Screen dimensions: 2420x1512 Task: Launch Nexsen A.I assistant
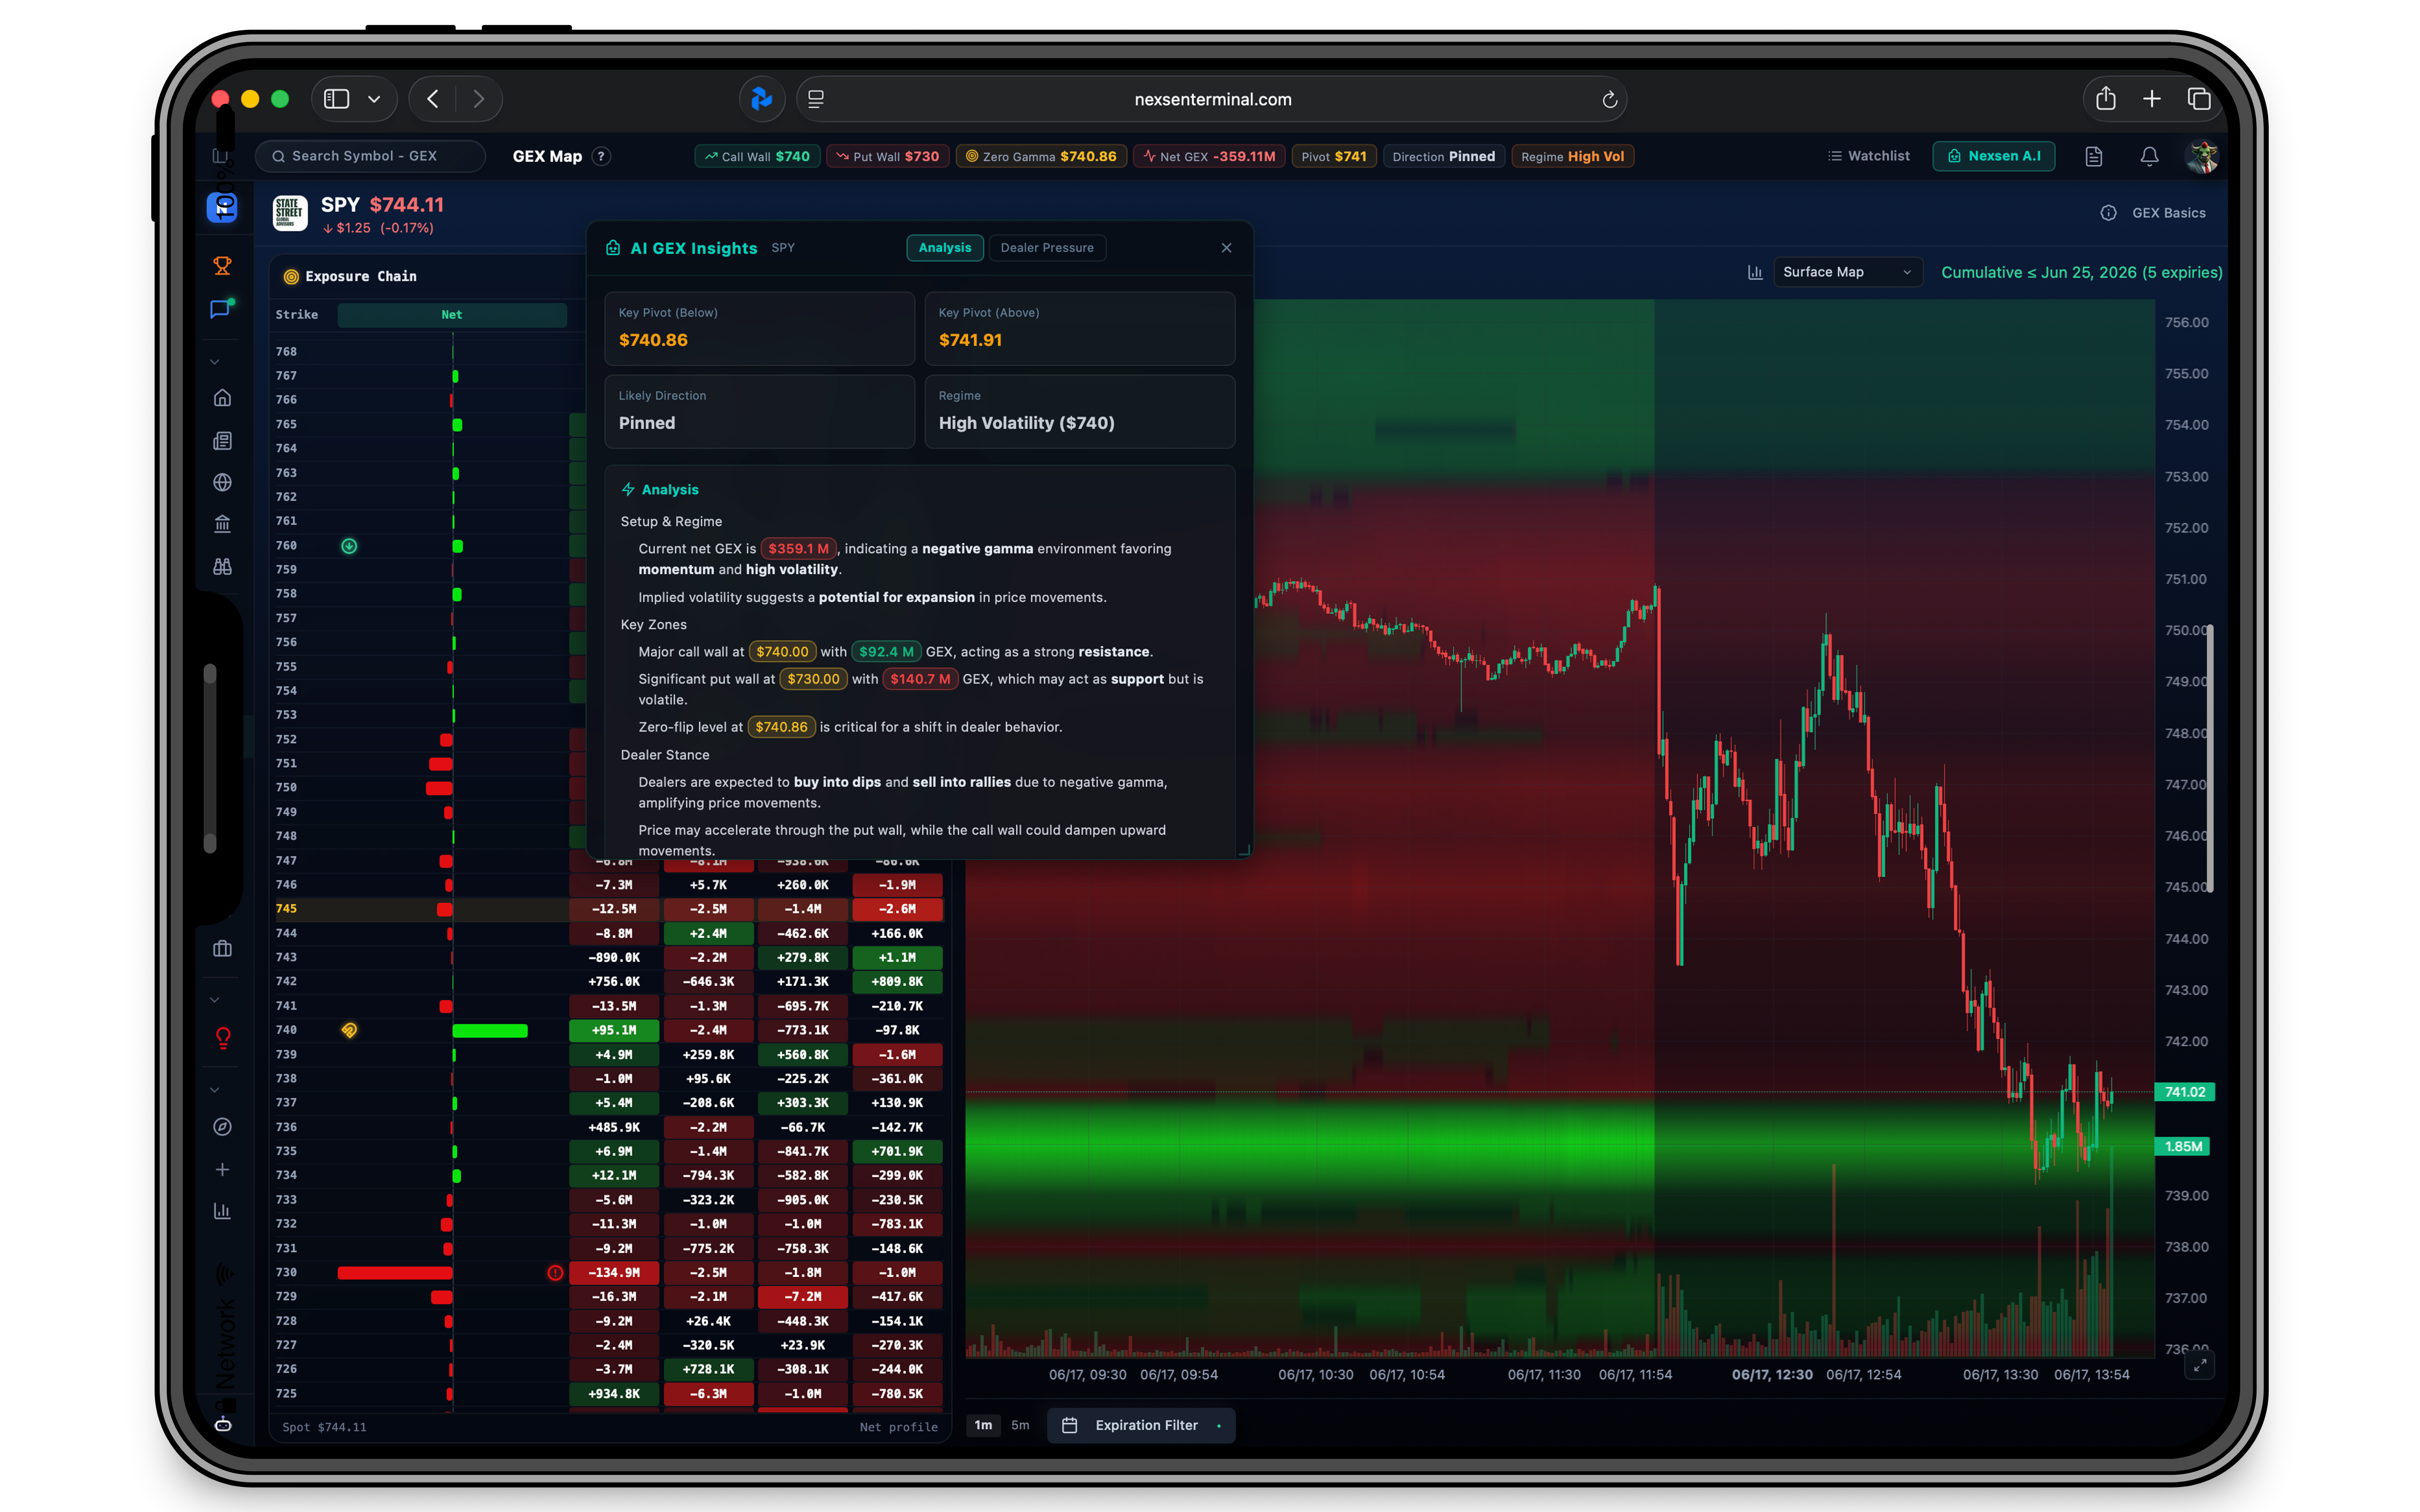pyautogui.click(x=1993, y=156)
